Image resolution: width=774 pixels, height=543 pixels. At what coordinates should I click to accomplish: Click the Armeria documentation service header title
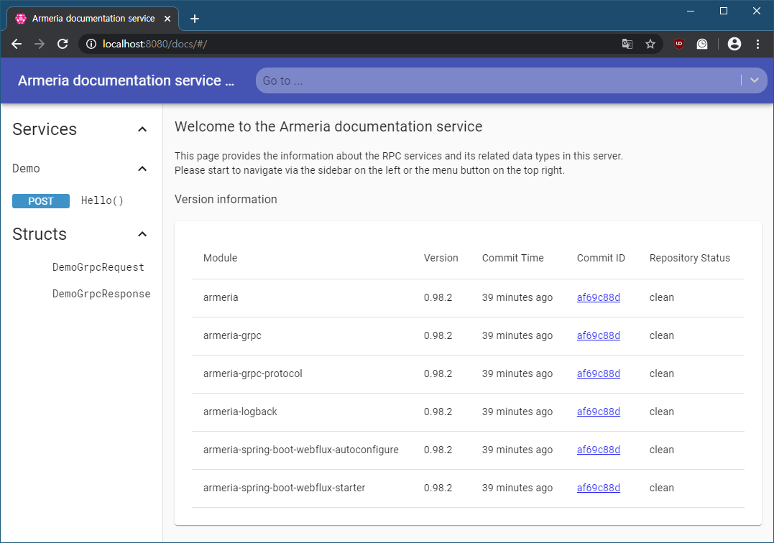(126, 80)
